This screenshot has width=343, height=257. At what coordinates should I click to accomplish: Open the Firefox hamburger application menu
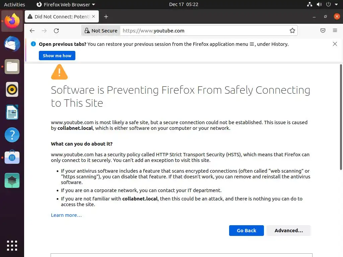point(335,31)
